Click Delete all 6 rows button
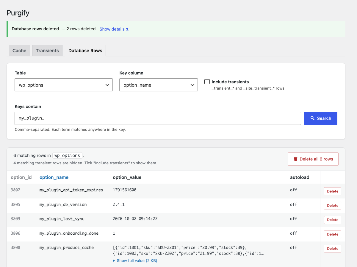 (313, 159)
